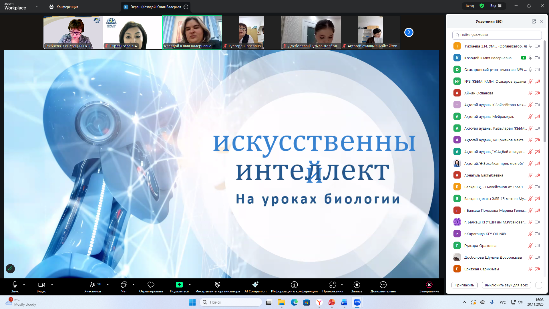This screenshot has width=549, height=309.
Task: Click the Пригласить invite button
Action: 464,285
